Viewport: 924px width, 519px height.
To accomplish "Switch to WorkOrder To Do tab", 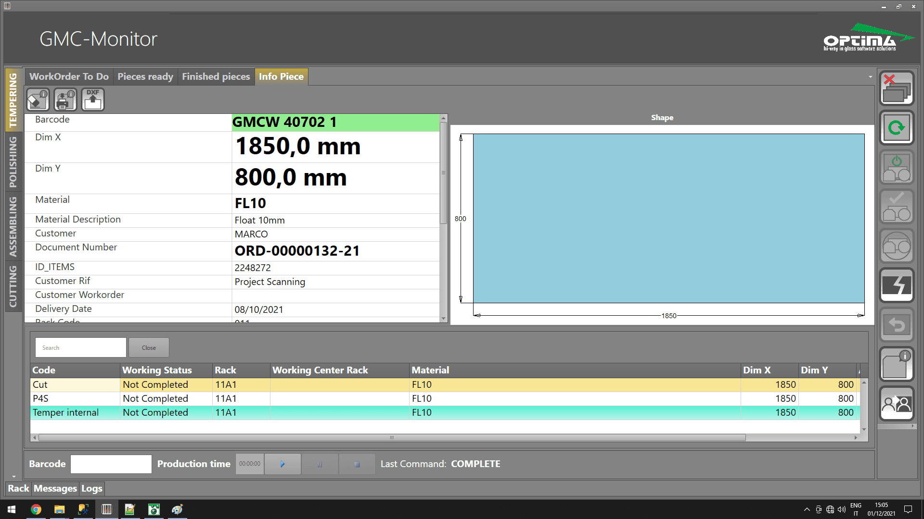I will coord(69,76).
